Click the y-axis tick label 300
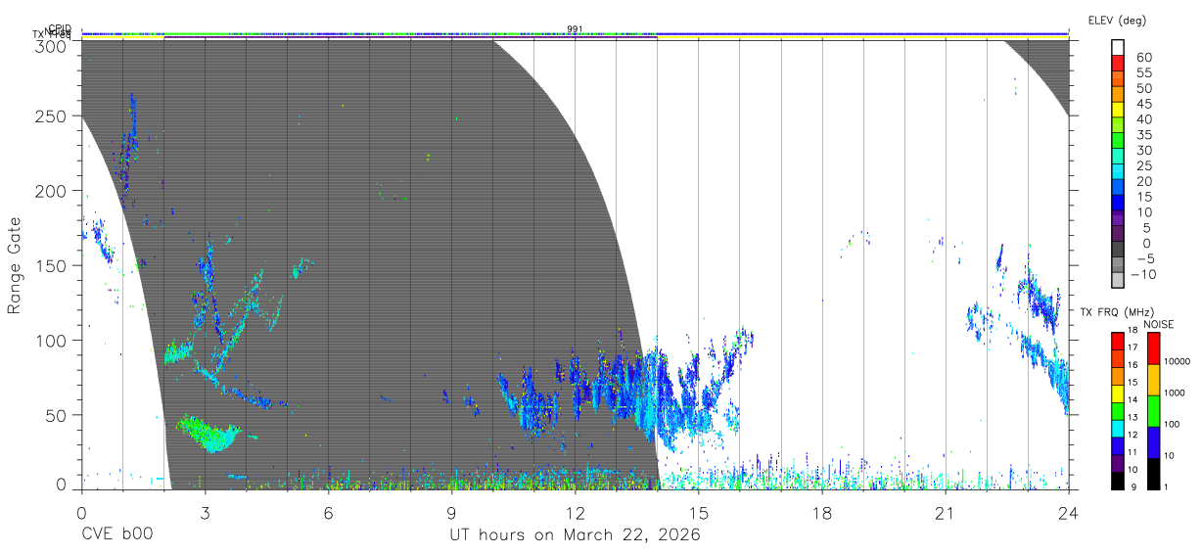This screenshot has height=555, width=1202. (51, 45)
